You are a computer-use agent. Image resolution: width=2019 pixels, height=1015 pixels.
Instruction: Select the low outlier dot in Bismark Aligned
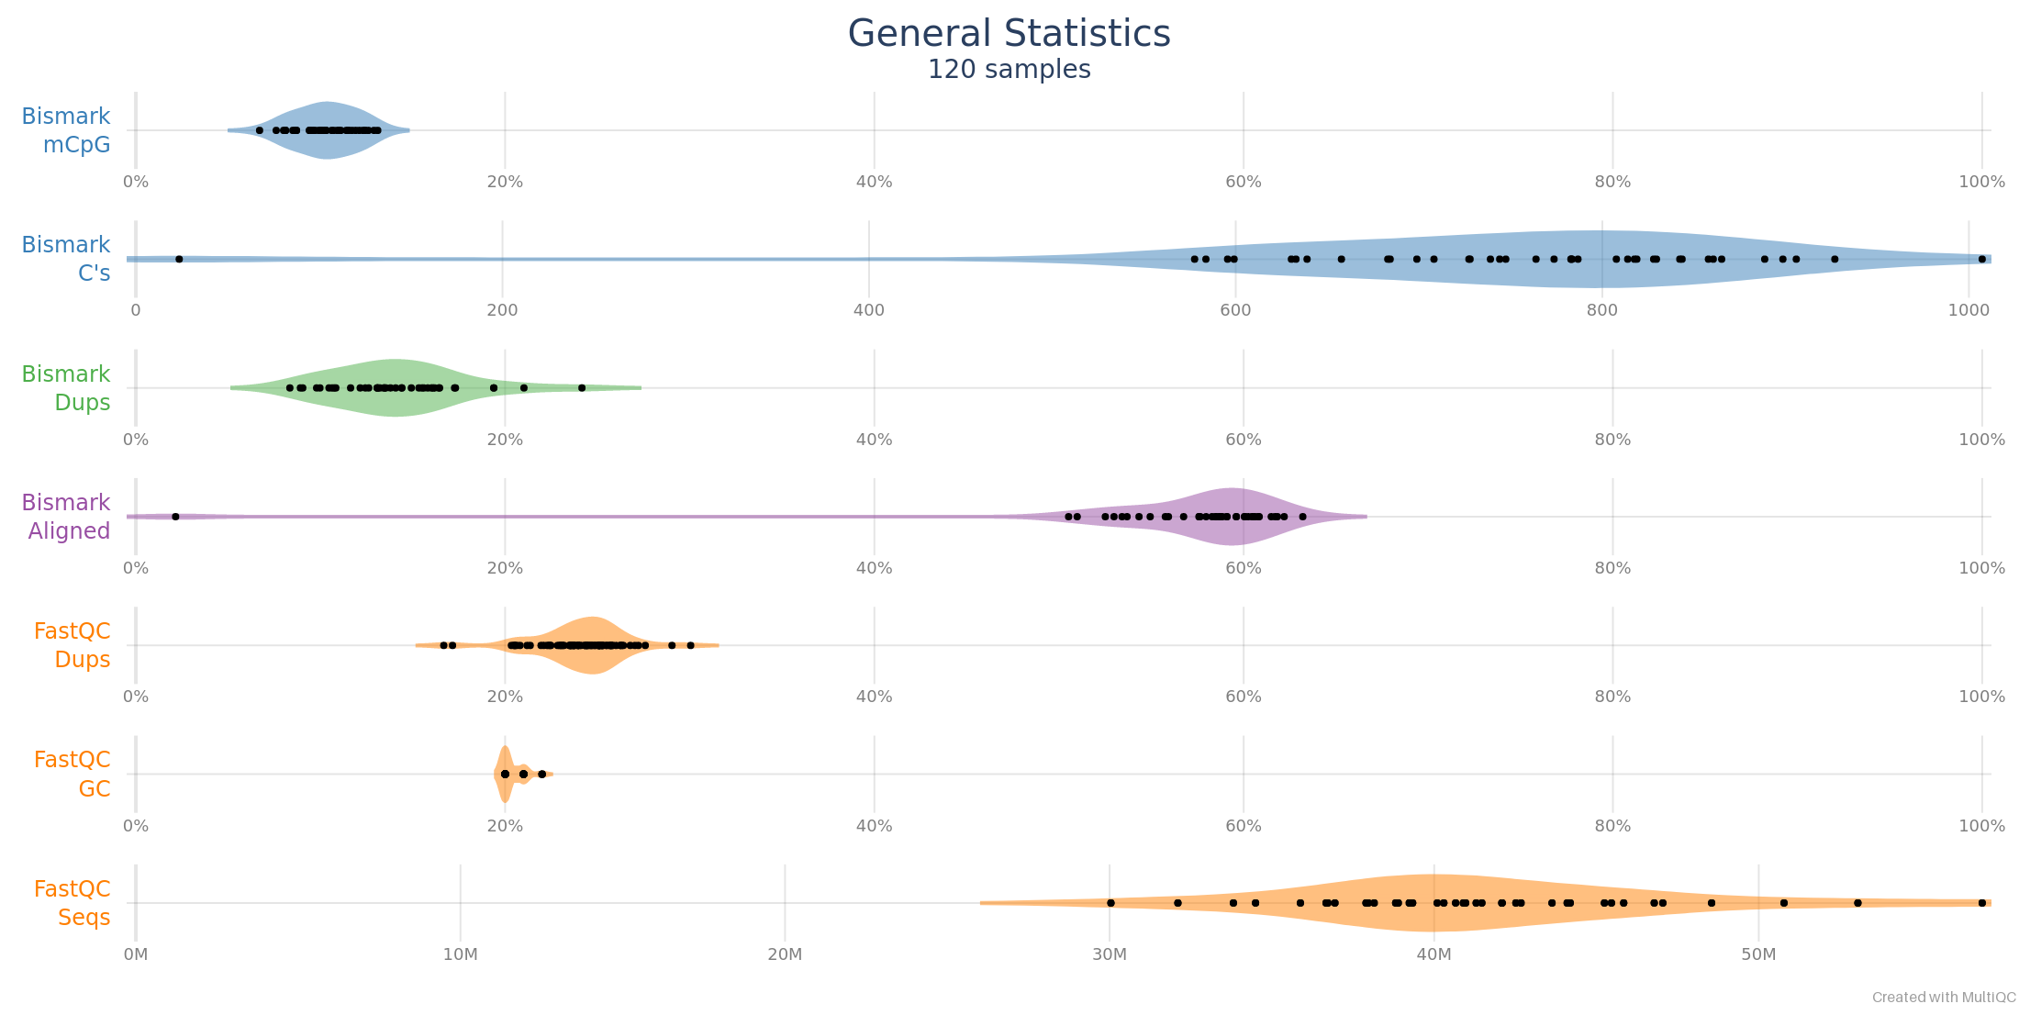point(175,517)
